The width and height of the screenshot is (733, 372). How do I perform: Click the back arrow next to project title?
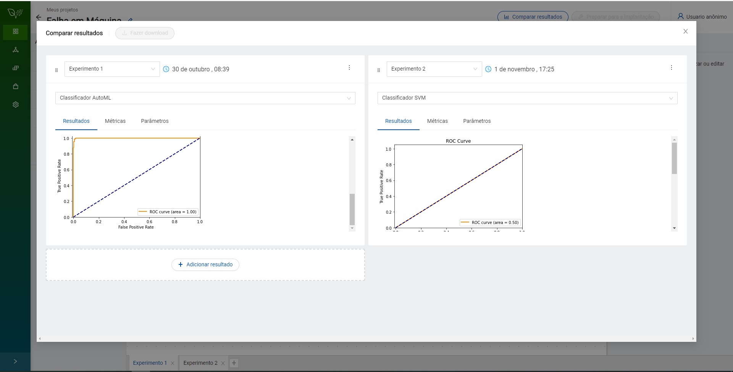tap(39, 17)
